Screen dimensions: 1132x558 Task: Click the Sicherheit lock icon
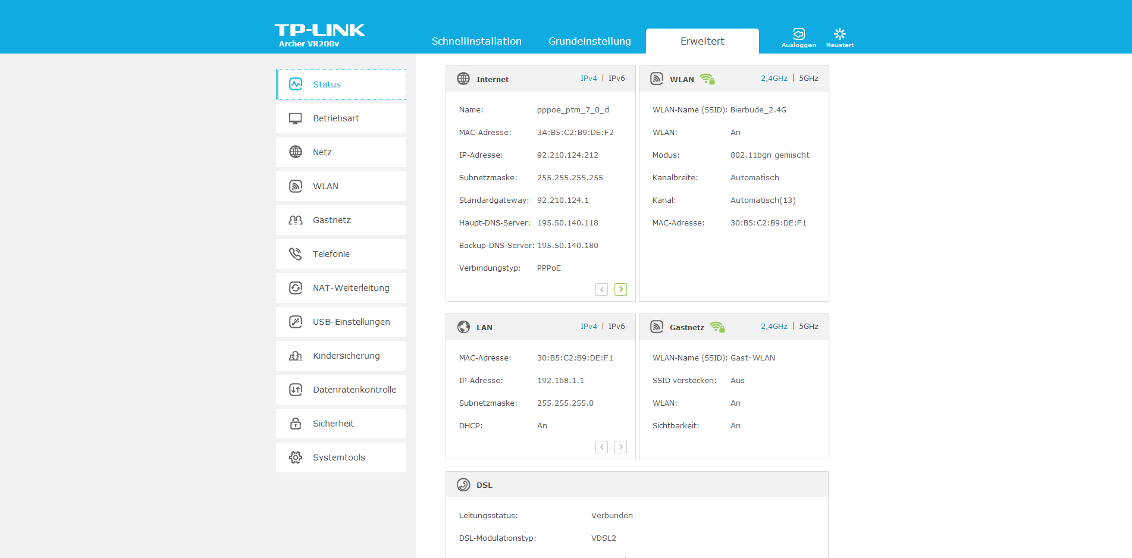295,424
